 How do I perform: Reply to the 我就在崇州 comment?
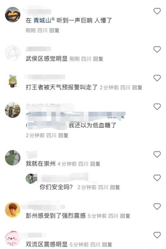pos(95,164)
